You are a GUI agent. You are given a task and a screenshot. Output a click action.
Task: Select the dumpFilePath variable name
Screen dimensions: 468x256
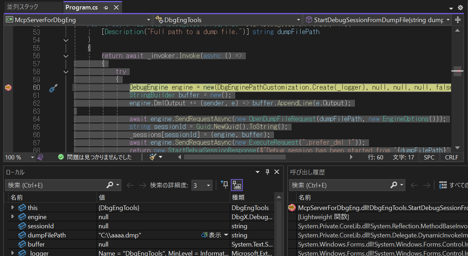[47, 235]
